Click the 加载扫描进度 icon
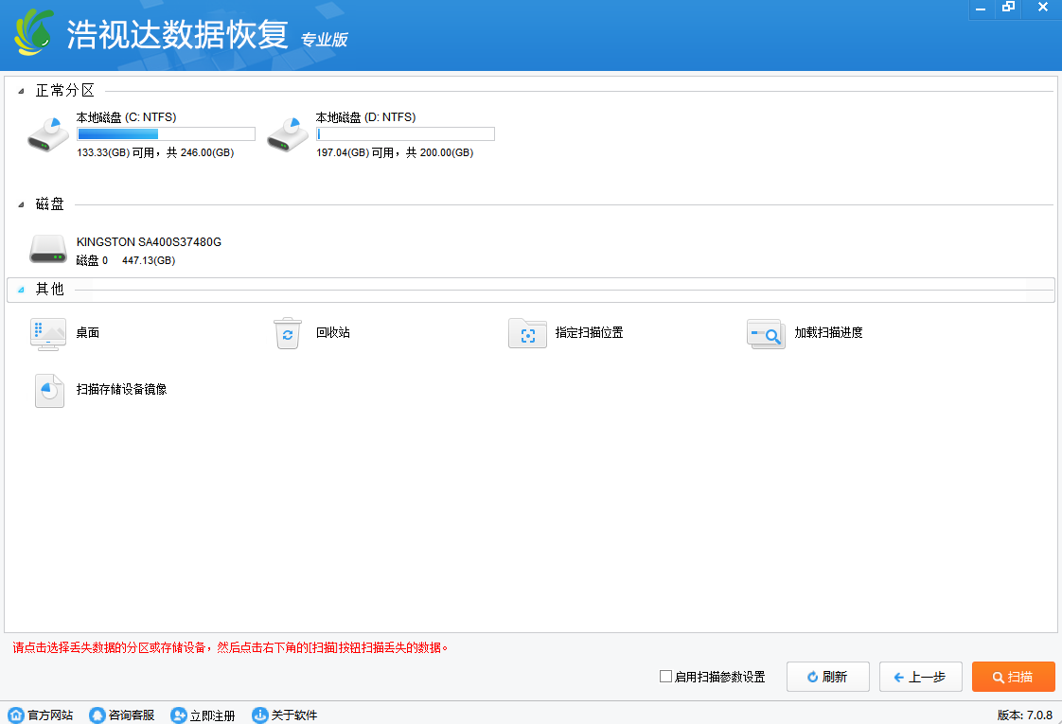 pyautogui.click(x=766, y=334)
